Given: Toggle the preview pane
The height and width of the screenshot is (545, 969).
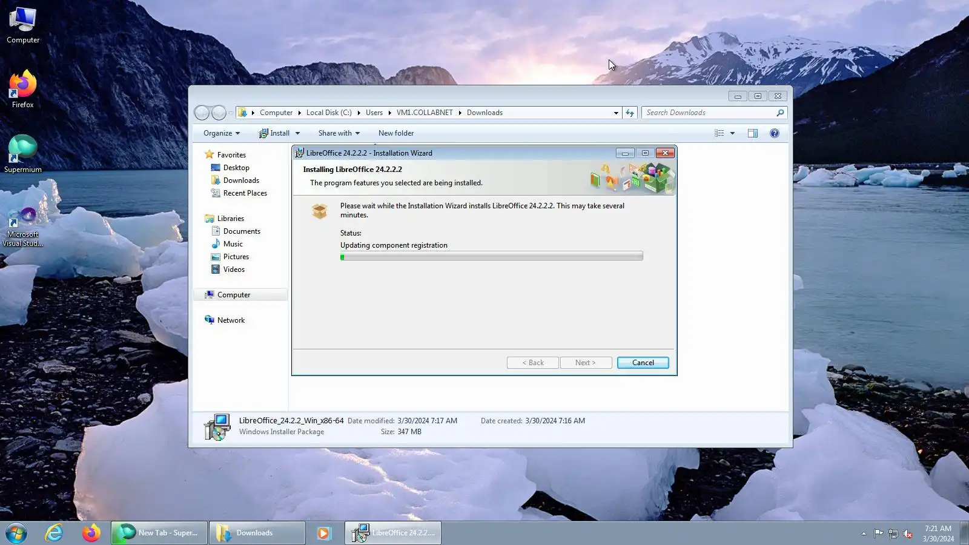Looking at the screenshot, I should (753, 133).
